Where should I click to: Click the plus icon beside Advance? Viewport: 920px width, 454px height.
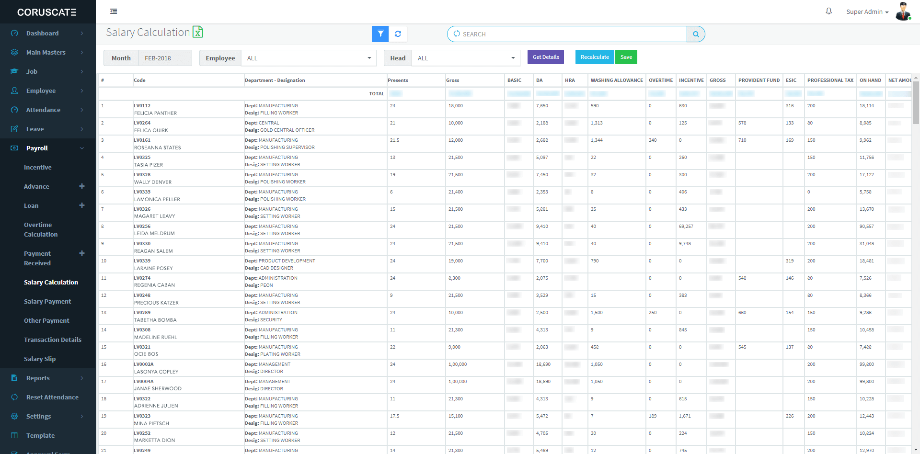[x=82, y=186]
